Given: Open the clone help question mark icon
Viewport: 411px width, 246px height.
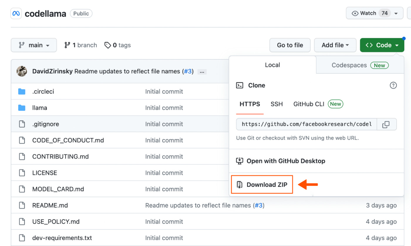Looking at the screenshot, I should coord(393,85).
